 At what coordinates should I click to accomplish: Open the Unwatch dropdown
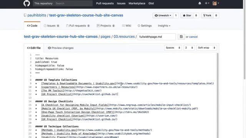point(163,15)
